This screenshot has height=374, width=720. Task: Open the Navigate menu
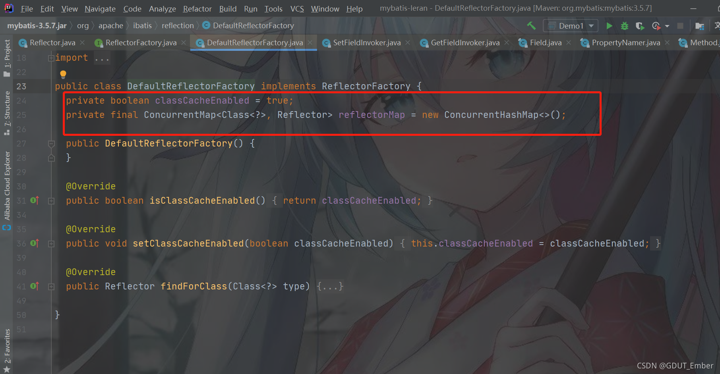[x=100, y=9]
